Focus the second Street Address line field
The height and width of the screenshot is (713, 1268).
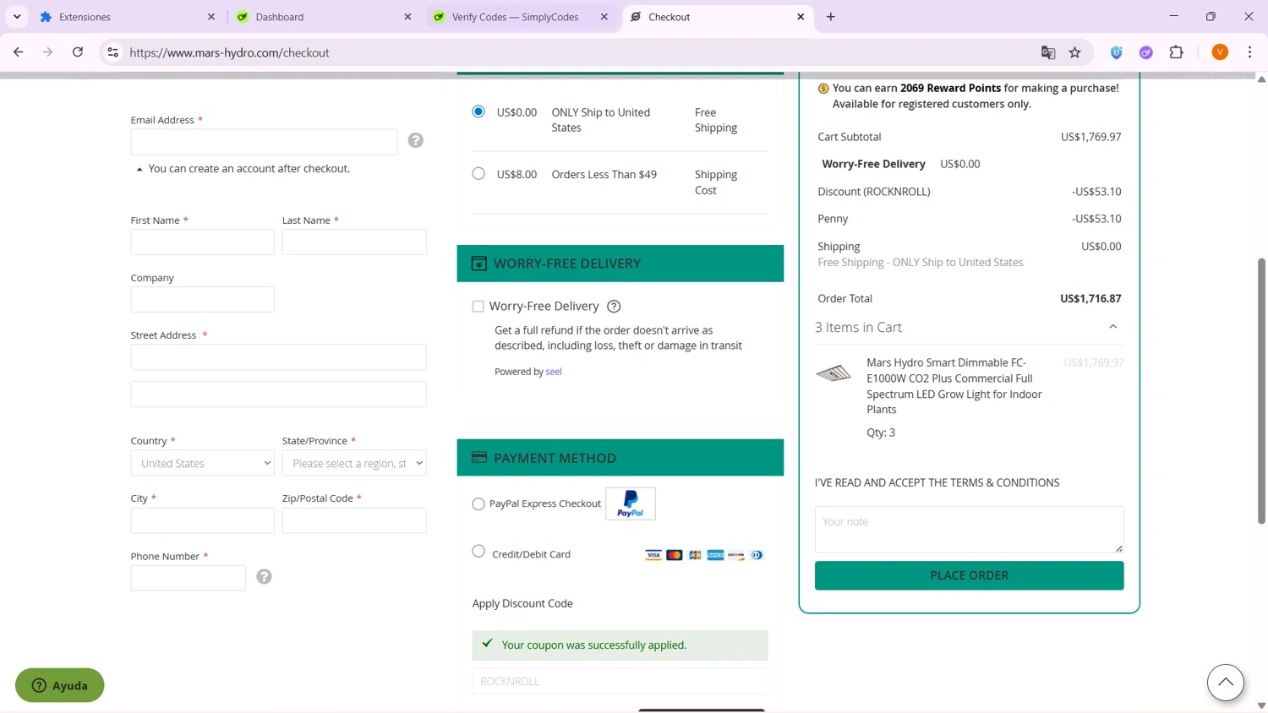pyautogui.click(x=279, y=394)
